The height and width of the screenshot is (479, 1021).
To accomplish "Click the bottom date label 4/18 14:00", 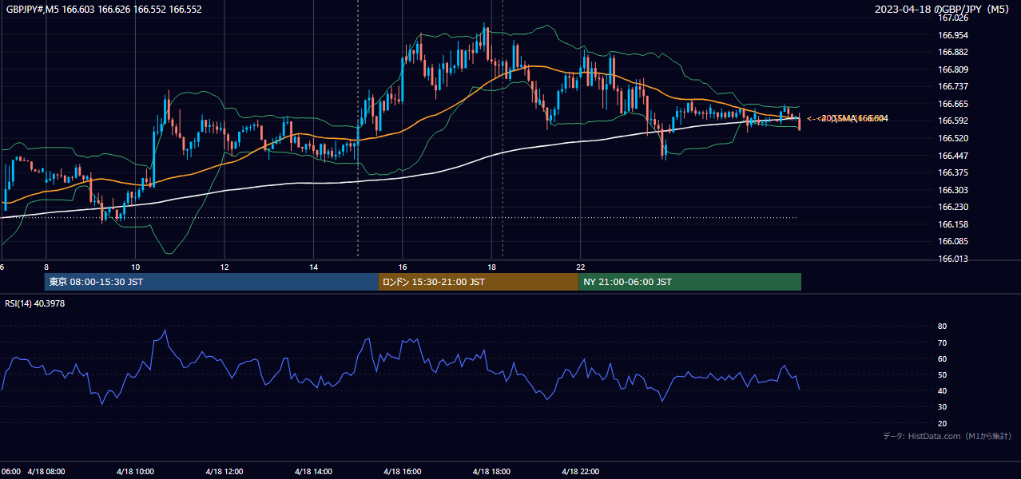I will (313, 471).
